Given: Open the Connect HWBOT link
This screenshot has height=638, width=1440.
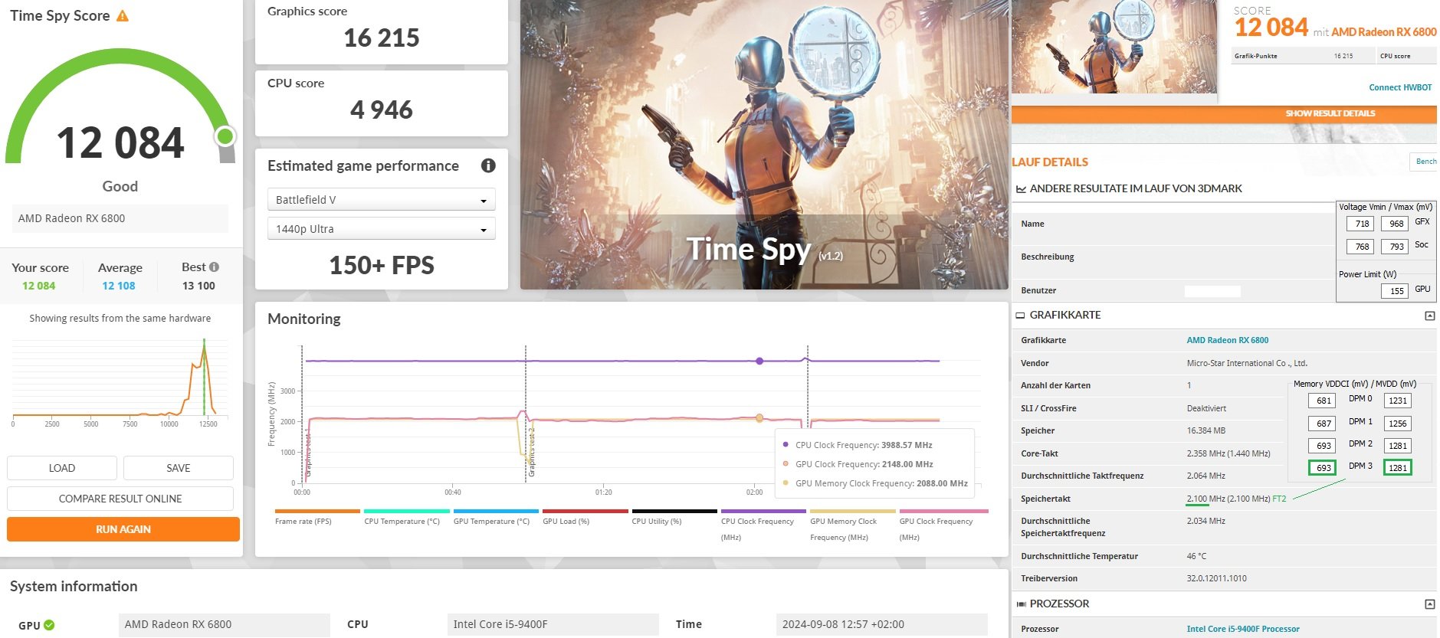Looking at the screenshot, I should pos(1400,87).
